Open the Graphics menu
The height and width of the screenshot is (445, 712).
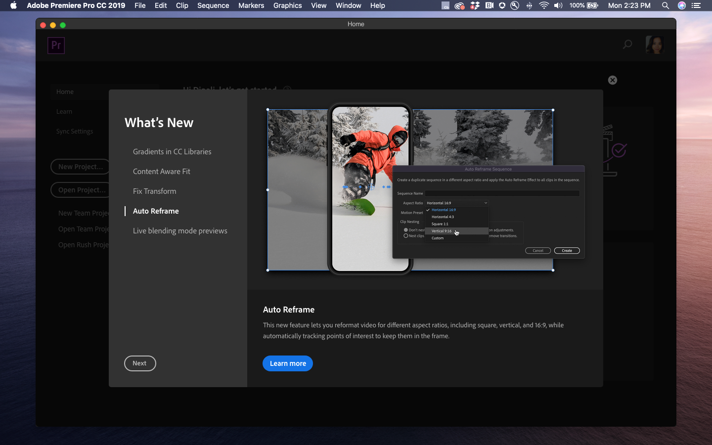[287, 5]
